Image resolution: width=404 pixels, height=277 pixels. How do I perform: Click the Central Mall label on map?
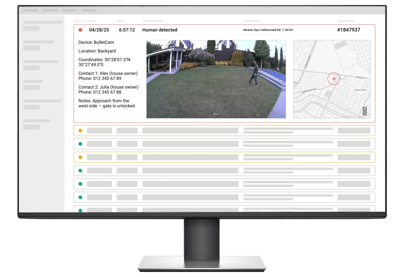click(359, 90)
